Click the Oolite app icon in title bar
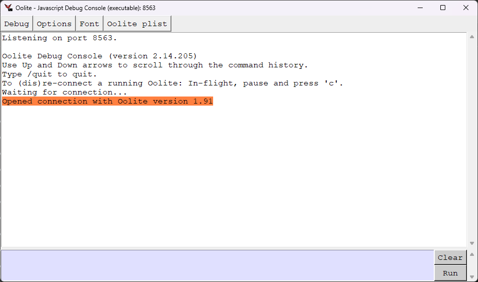478x282 pixels. [8, 8]
